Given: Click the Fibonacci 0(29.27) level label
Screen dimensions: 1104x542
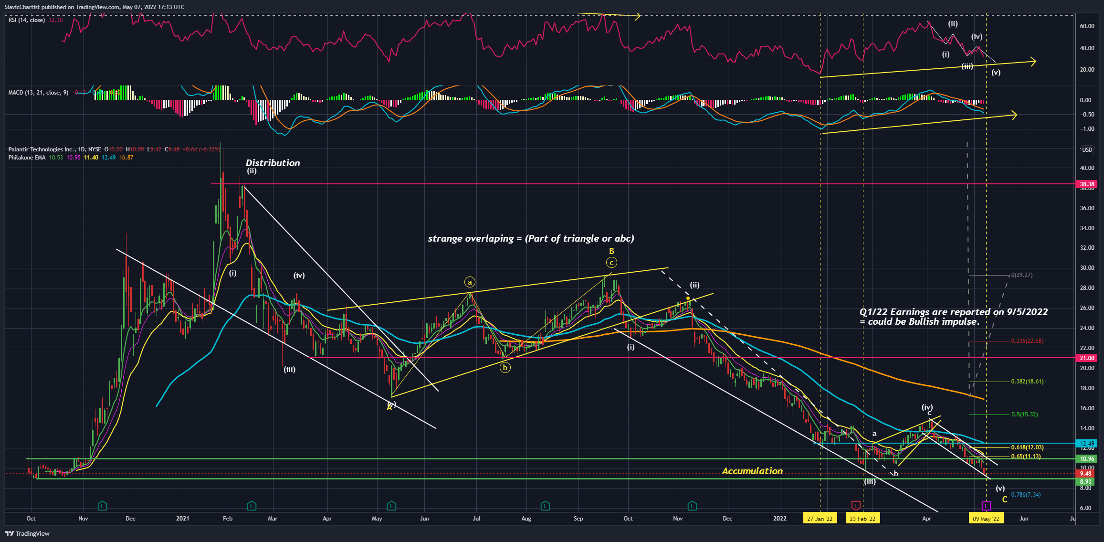Looking at the screenshot, I should (1021, 275).
